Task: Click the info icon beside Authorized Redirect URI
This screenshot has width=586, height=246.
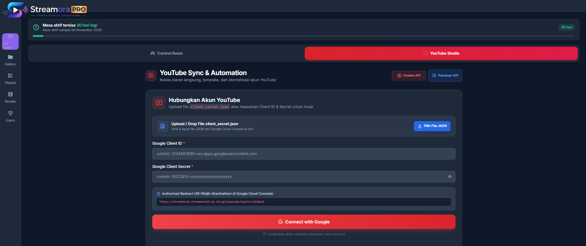Action: (x=158, y=194)
